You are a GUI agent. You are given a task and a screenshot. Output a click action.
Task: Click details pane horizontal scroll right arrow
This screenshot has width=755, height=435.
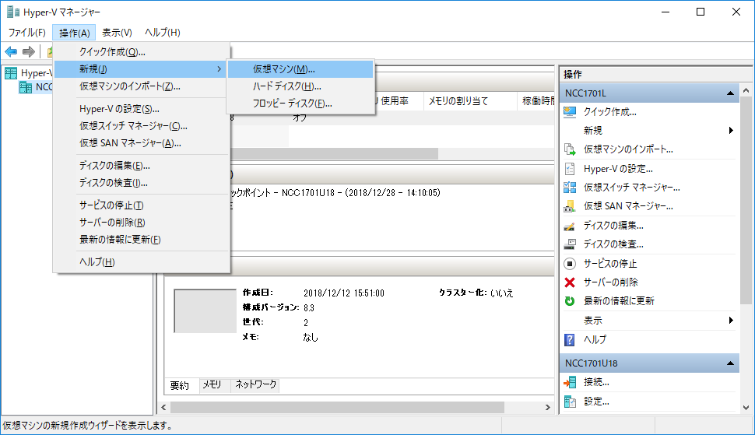pos(547,407)
